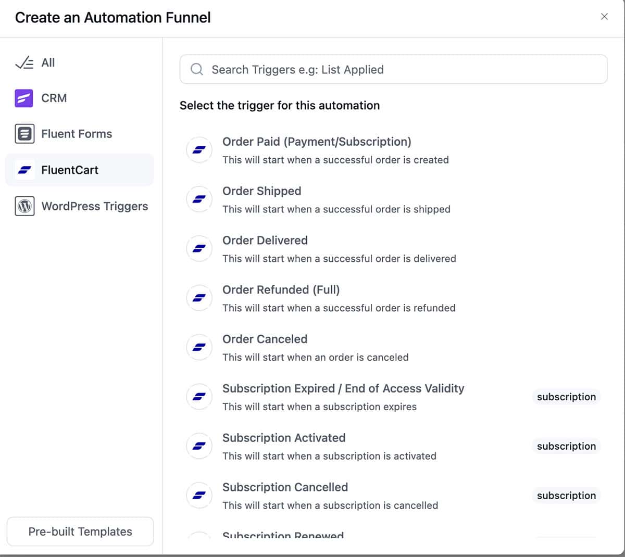Choose Order Paid (Payment/Subscription) trigger
The height and width of the screenshot is (557, 625).
(393, 150)
